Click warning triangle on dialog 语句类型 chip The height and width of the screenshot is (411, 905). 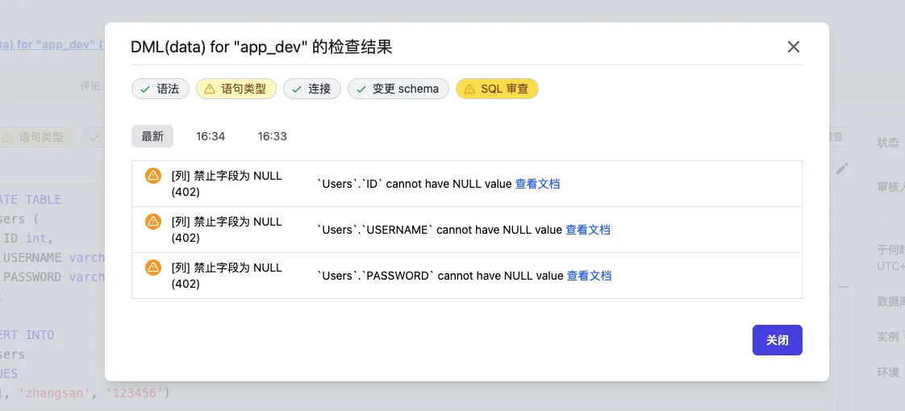click(210, 89)
